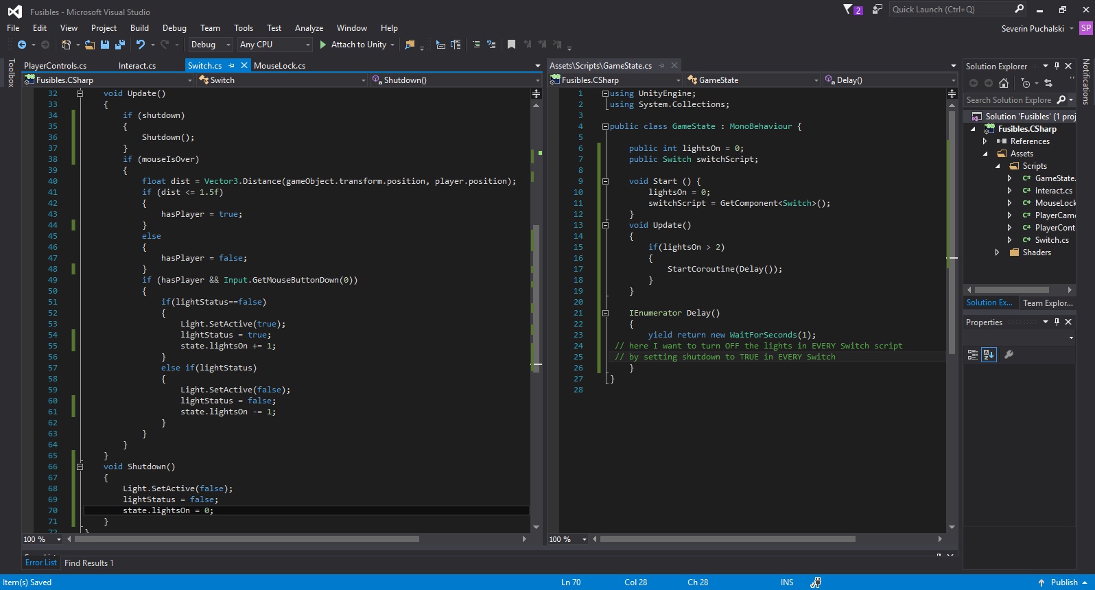Click the Find in Files toolbar icon

coord(410,45)
